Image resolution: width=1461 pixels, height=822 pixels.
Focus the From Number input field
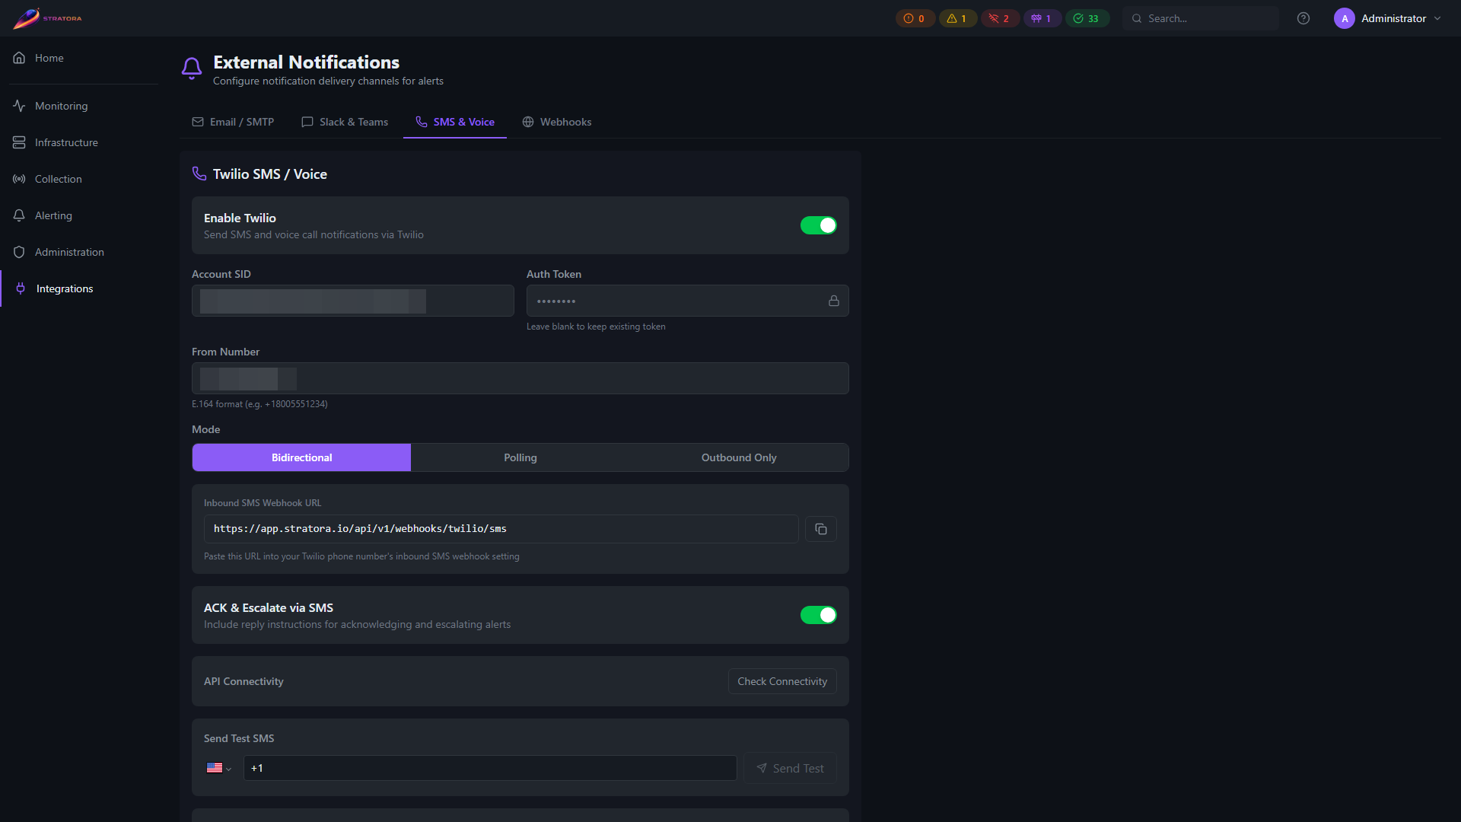point(520,378)
